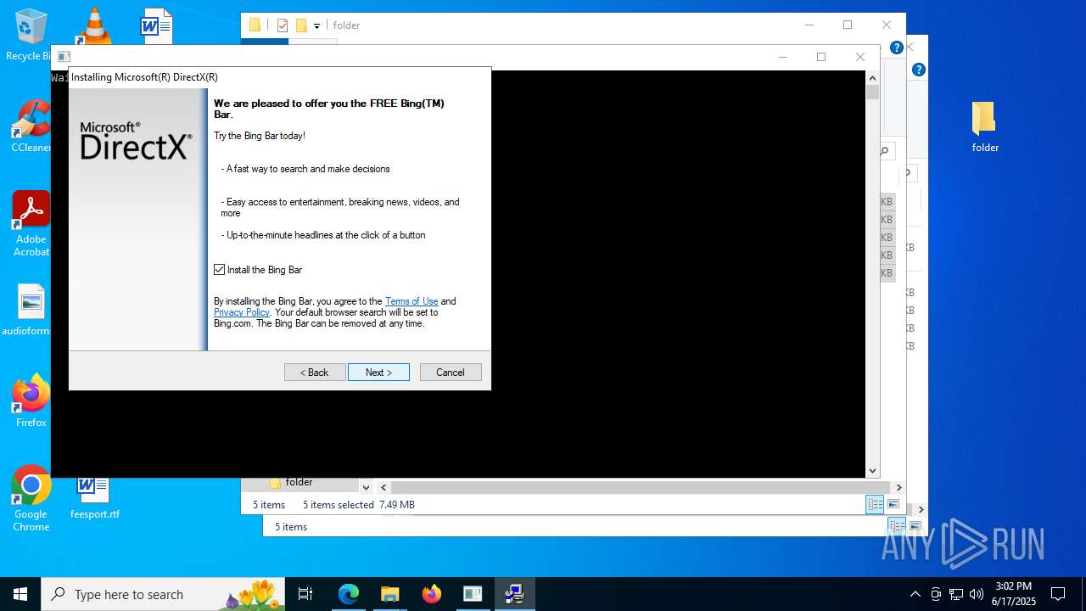Uncheck the Install the Bing Bar checkbox
Screen dimensions: 1086x611
point(220,270)
